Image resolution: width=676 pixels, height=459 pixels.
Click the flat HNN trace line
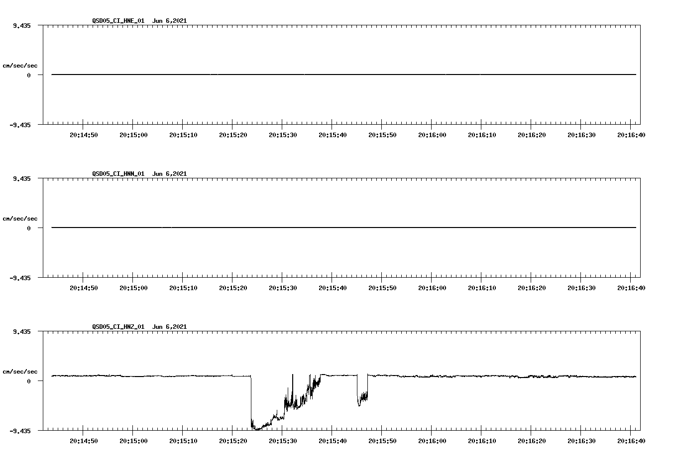[x=343, y=228]
